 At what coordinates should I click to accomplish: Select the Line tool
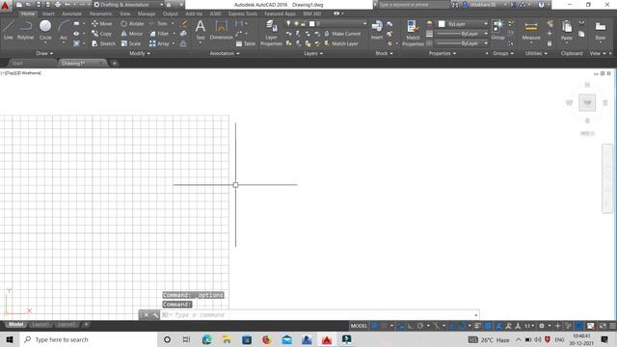pos(9,30)
